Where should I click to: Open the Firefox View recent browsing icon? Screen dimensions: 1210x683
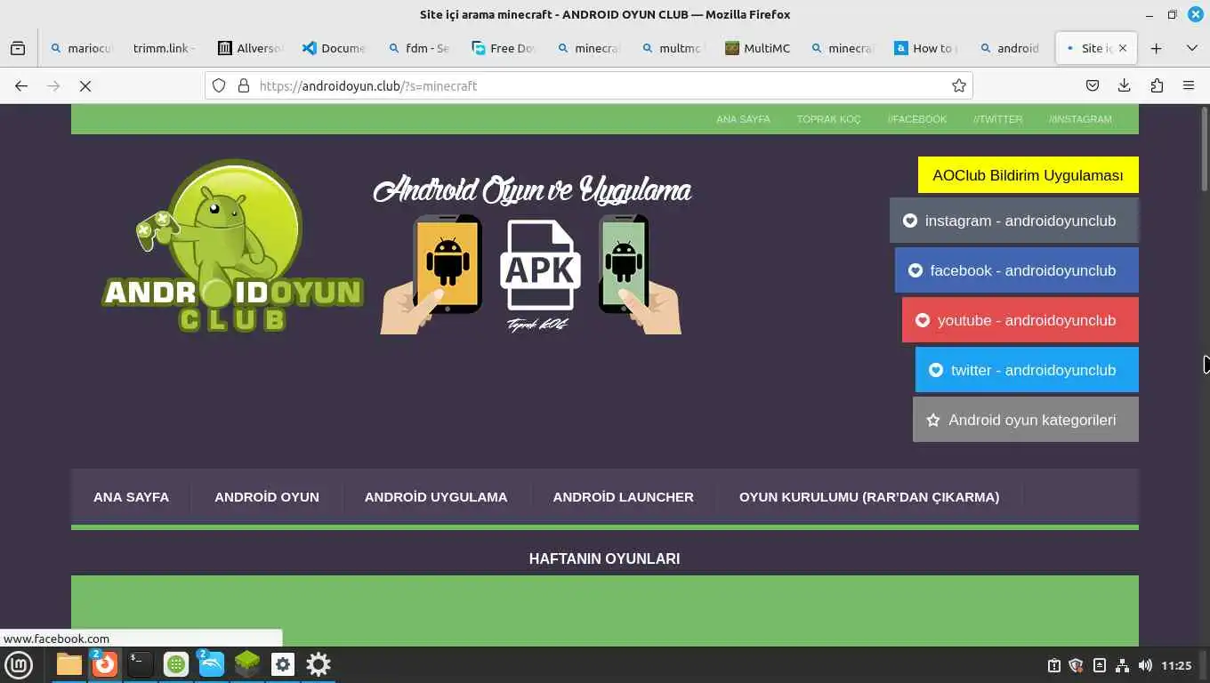[18, 48]
